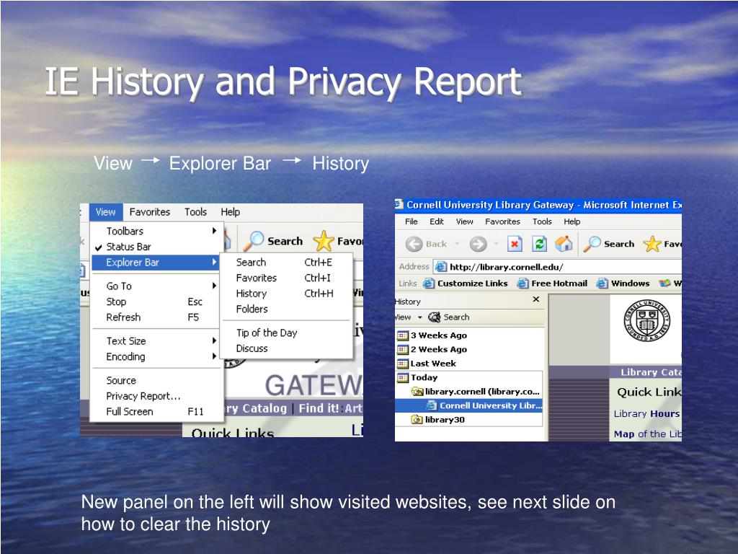Open Map of the Library link
The height and width of the screenshot is (554, 738).
647,434
